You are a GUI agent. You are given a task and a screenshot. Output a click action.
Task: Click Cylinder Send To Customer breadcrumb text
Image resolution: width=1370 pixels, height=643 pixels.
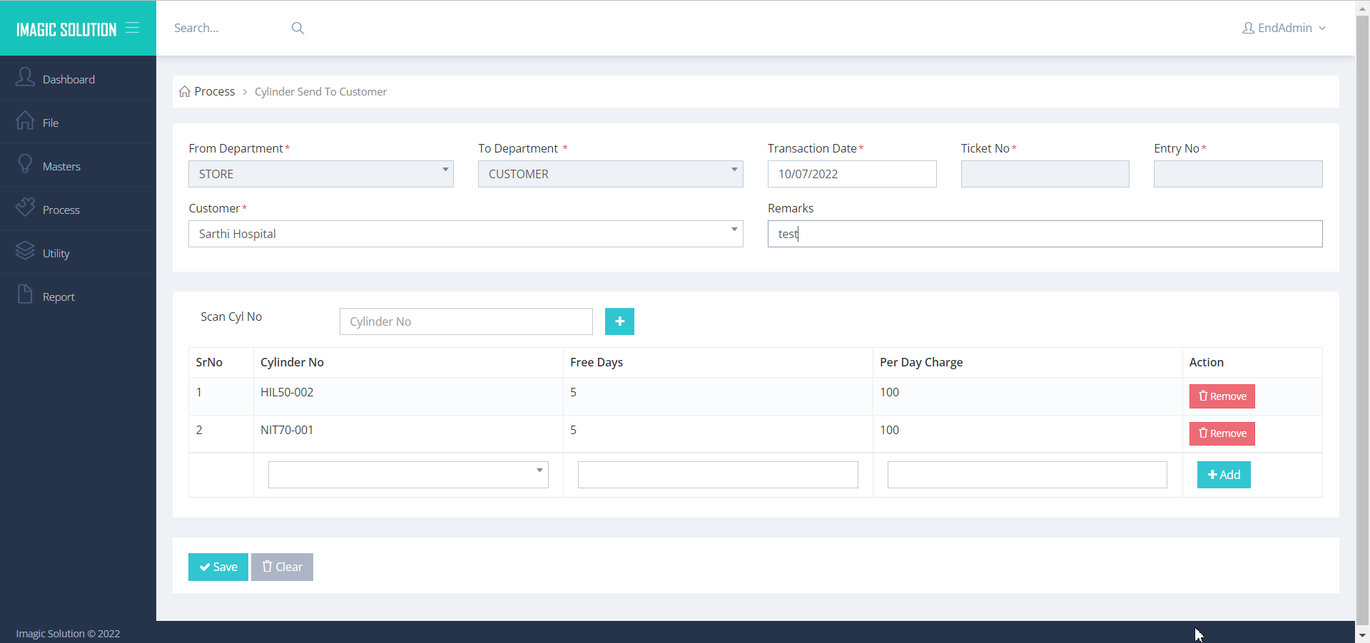click(320, 91)
